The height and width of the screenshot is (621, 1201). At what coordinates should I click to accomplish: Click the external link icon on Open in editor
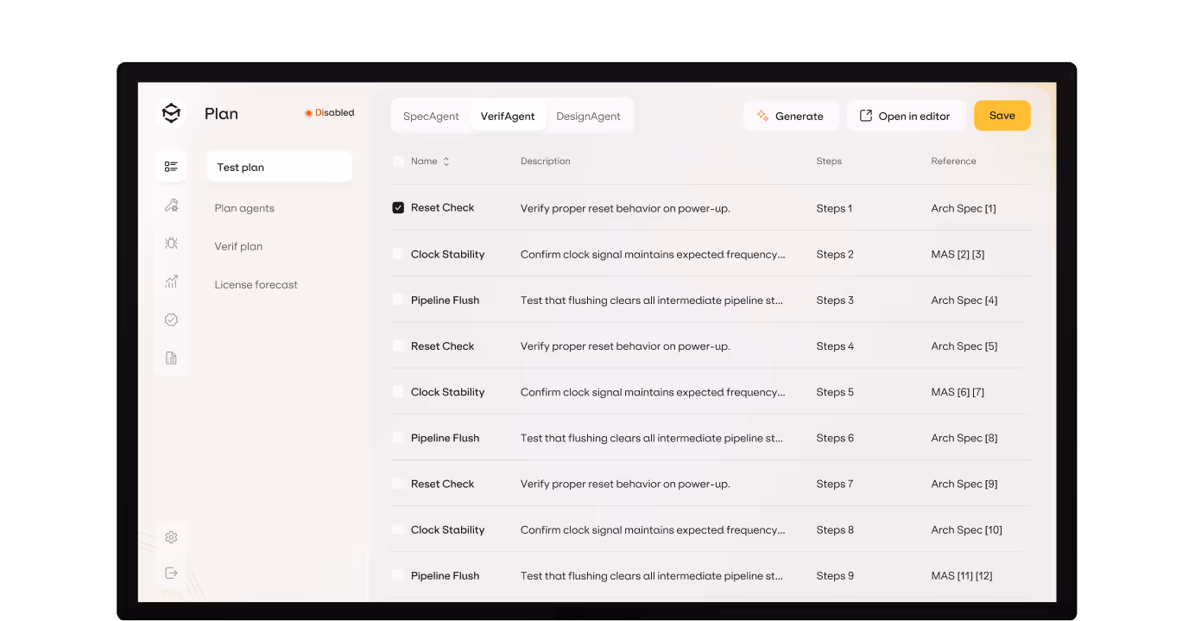point(866,116)
